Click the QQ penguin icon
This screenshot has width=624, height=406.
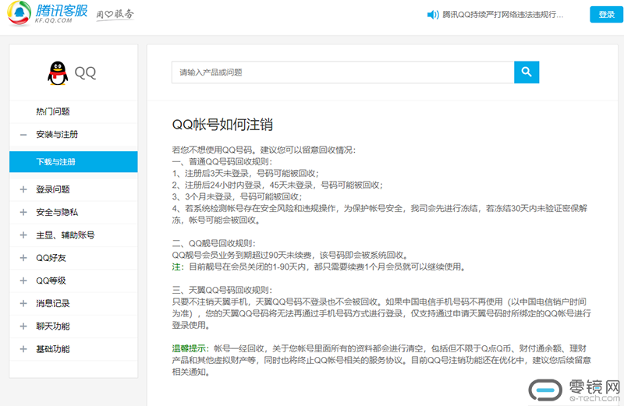tap(58, 73)
